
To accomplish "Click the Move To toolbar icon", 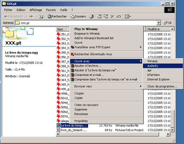I will (99, 17).
